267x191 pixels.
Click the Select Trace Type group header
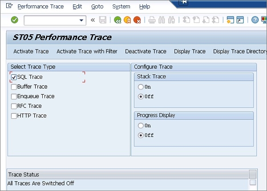(x=69, y=67)
